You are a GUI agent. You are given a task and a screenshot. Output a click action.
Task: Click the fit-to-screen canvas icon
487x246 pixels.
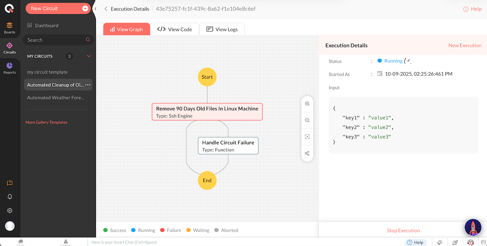coord(307,137)
